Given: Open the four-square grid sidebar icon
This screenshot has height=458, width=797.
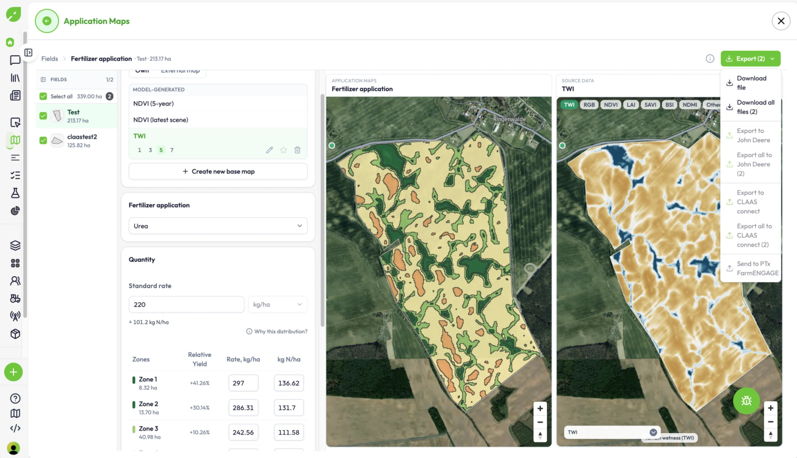Looking at the screenshot, I should (15, 263).
